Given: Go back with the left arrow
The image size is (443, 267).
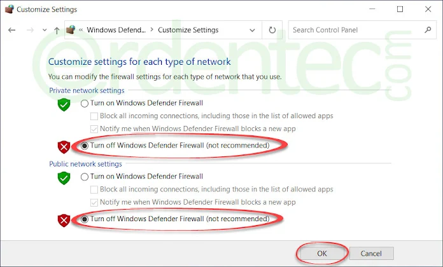Looking at the screenshot, I should click(12, 30).
